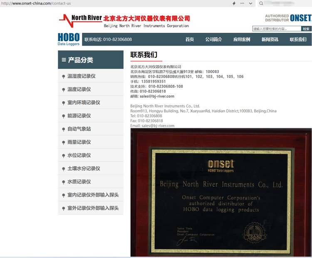Click the lightning bolt icon in address bar
The height and width of the screenshot is (258, 312).
coord(234,3)
